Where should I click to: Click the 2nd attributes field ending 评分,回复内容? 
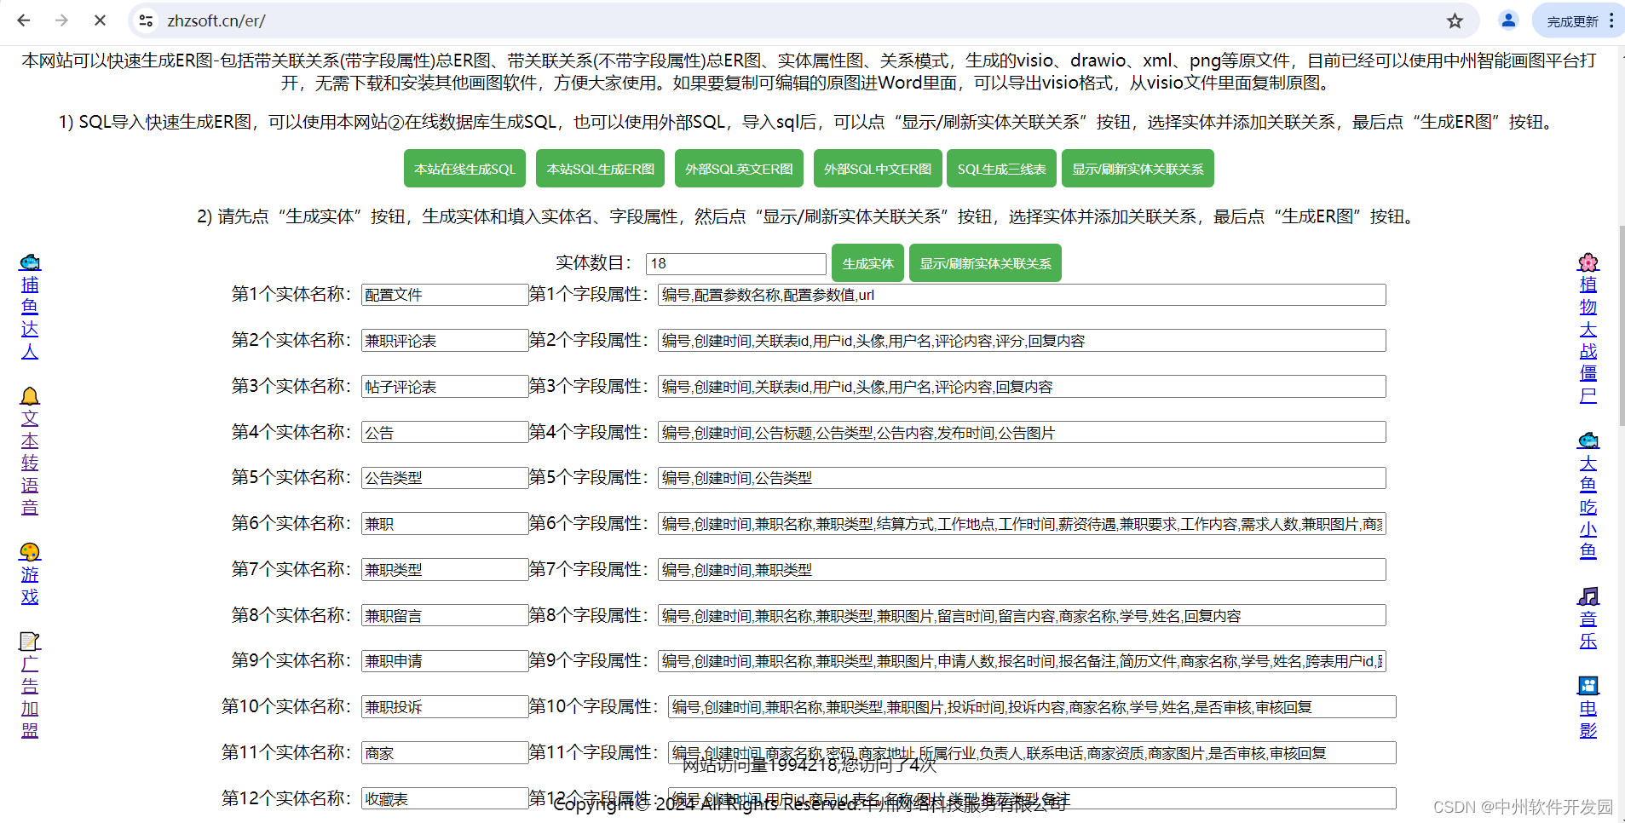[x=1022, y=341]
